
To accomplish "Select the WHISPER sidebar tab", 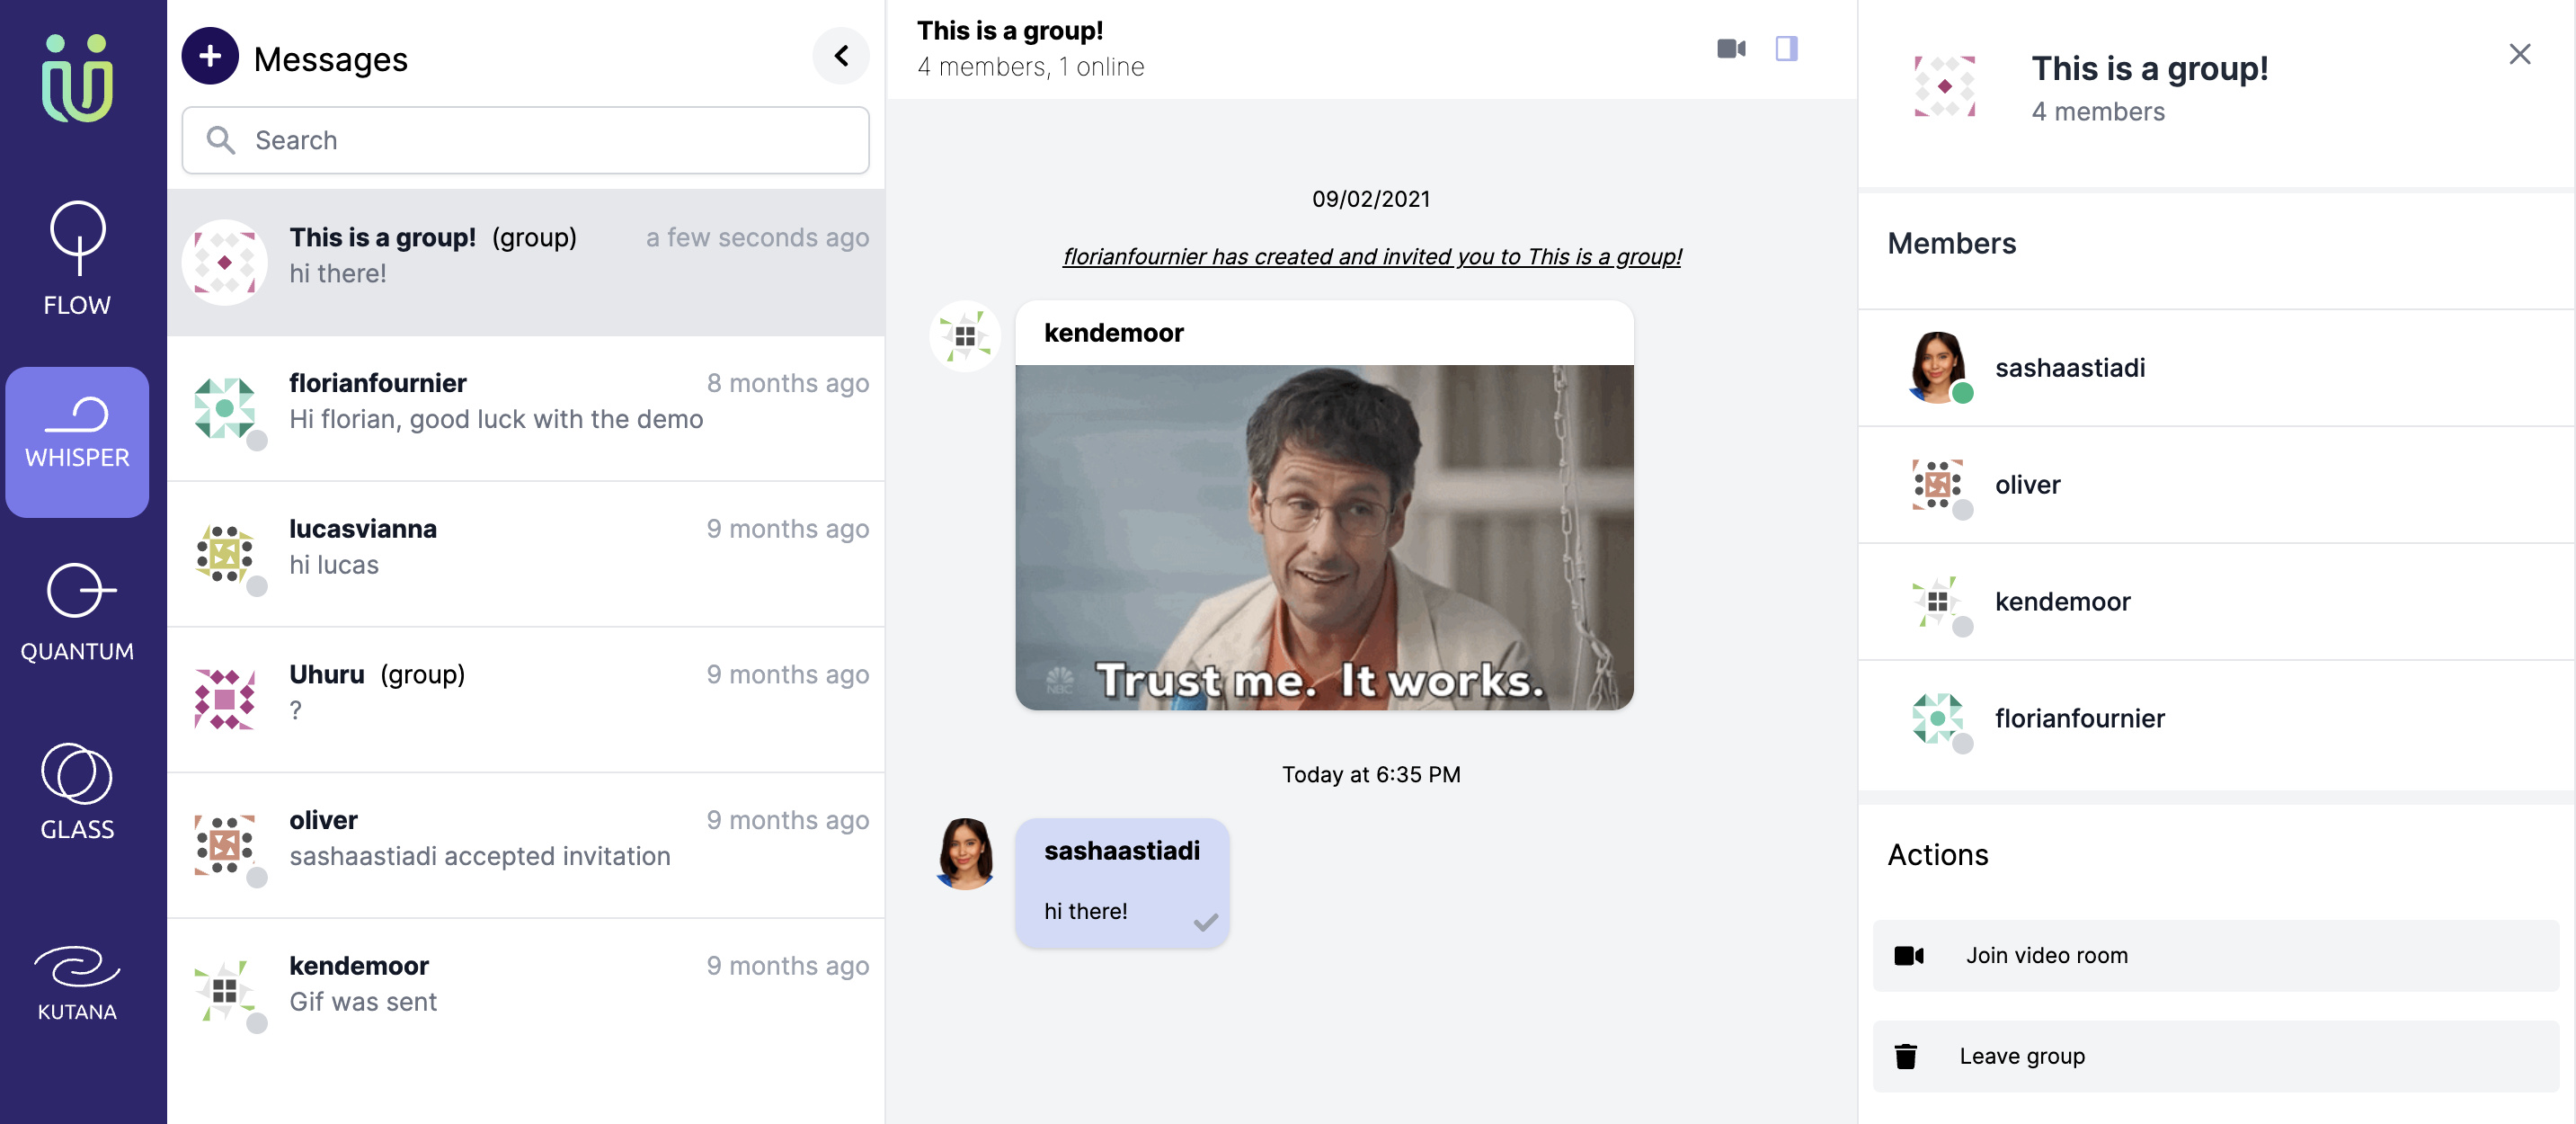I will (x=77, y=441).
